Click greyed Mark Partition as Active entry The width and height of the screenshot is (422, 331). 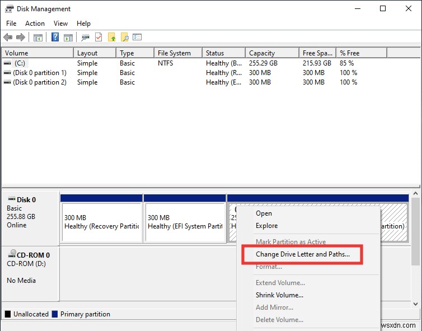pos(308,241)
